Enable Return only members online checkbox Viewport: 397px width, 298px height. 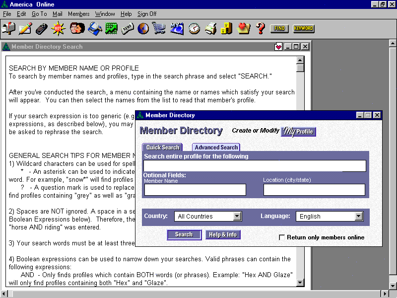coord(282,237)
